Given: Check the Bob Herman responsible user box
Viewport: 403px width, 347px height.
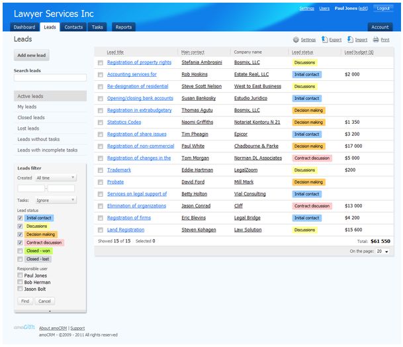Looking at the screenshot, I should coord(20,282).
